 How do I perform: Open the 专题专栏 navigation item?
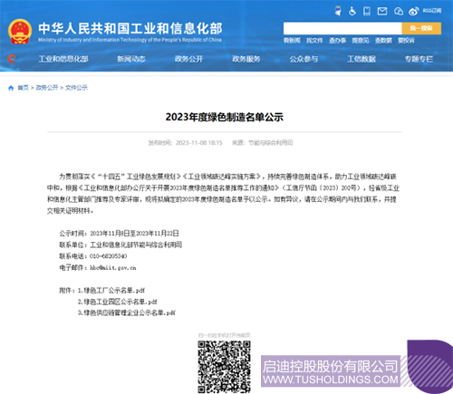pyautogui.click(x=419, y=59)
